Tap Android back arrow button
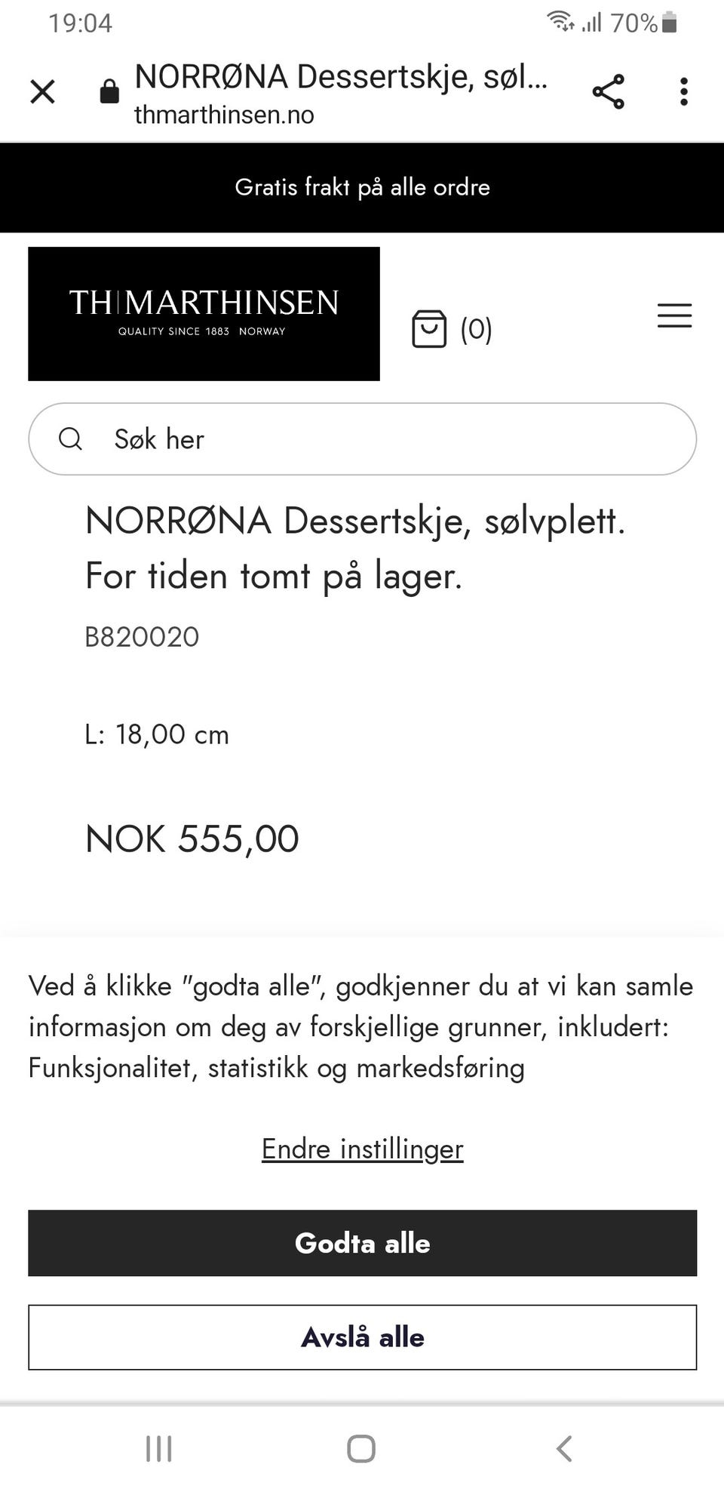Image resolution: width=724 pixels, height=1489 pixels. pos(563,1448)
